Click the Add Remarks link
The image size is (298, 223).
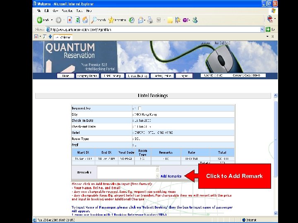[171, 176]
